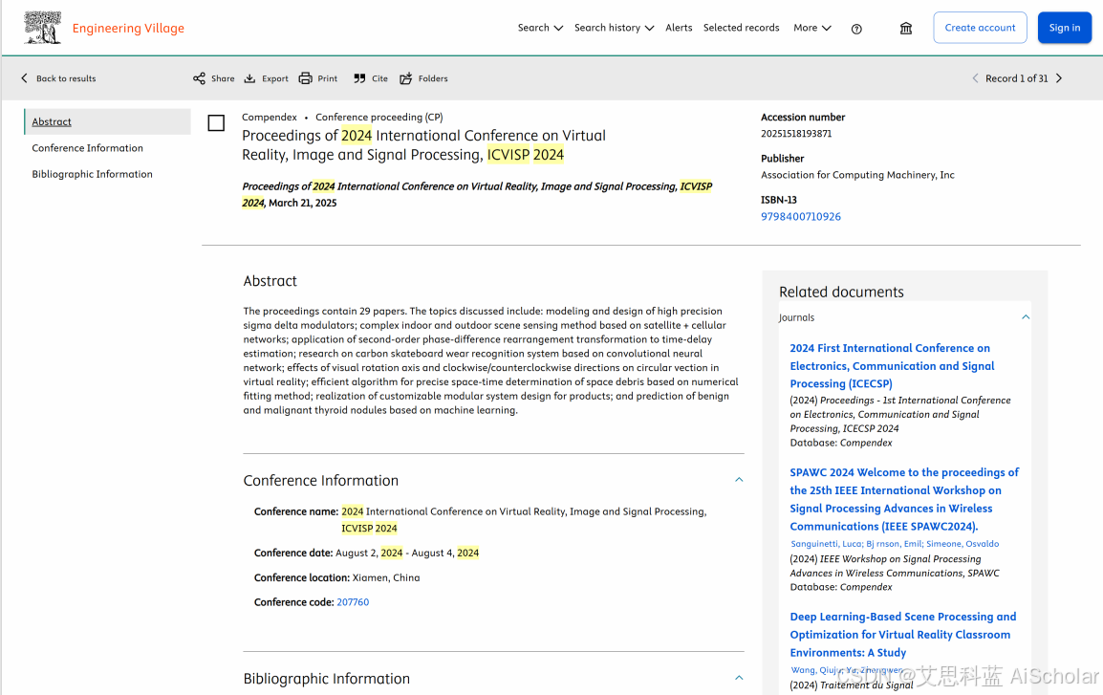Select Bibliographic Information in left sidebar
The width and height of the screenshot is (1103, 695).
pyautogui.click(x=92, y=174)
